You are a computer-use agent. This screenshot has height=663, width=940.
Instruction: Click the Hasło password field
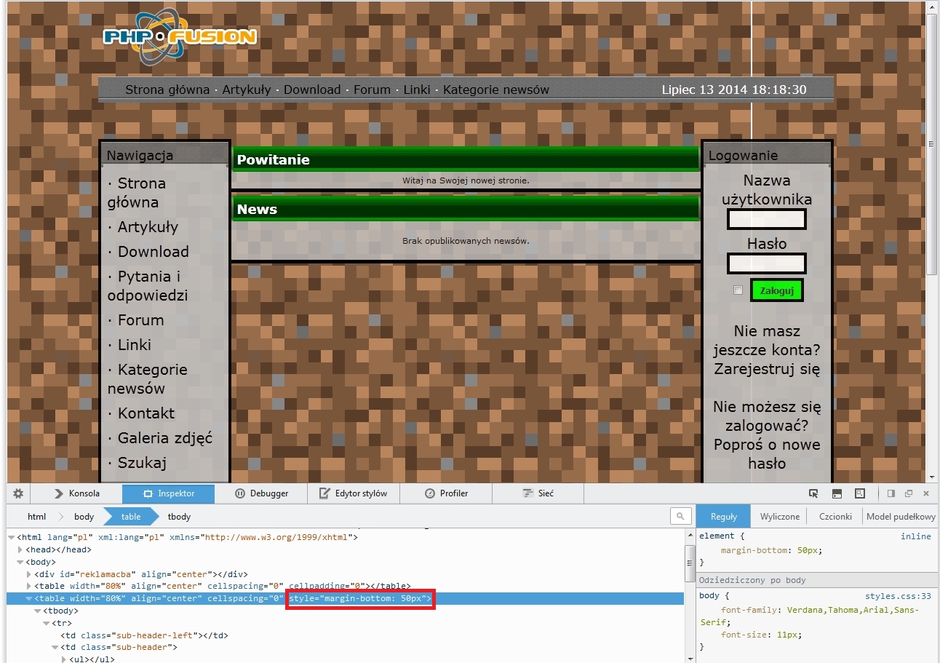[767, 263]
